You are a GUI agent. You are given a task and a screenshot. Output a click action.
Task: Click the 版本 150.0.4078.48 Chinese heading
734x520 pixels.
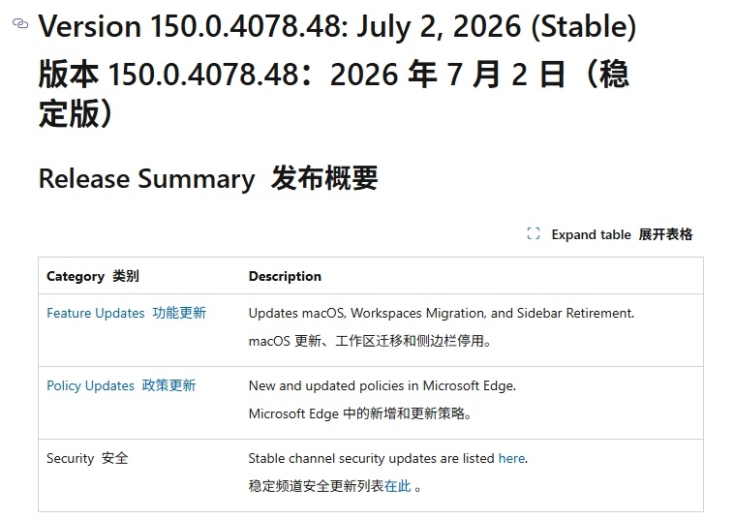(333, 94)
